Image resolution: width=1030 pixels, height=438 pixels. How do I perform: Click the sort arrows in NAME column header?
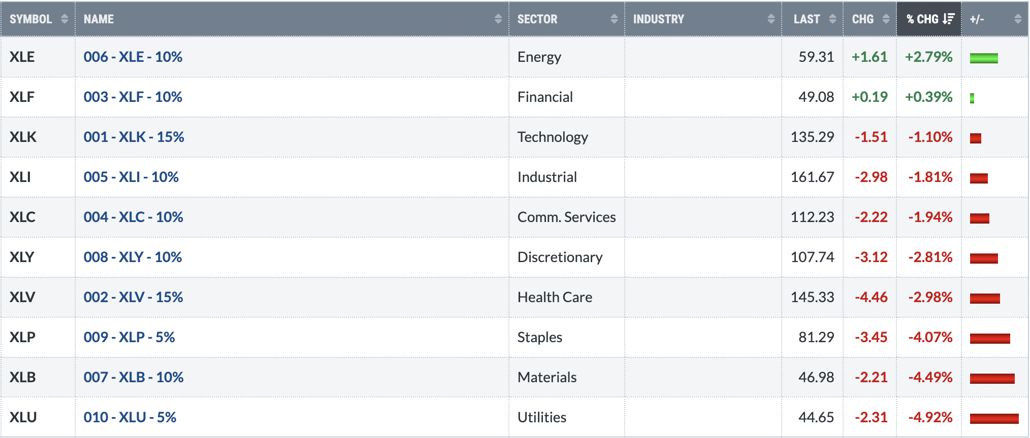point(498,19)
